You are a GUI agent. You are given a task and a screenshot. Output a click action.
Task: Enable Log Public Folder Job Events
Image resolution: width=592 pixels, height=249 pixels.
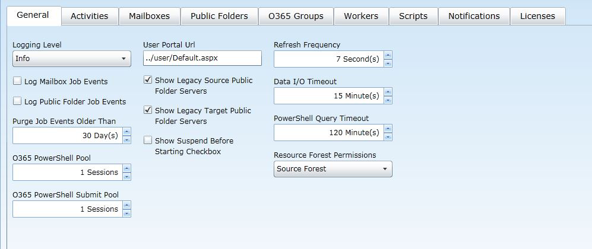click(x=17, y=101)
